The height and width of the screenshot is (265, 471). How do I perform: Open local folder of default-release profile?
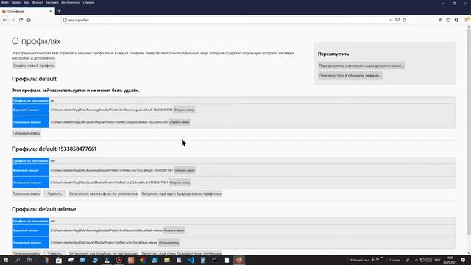click(169, 242)
